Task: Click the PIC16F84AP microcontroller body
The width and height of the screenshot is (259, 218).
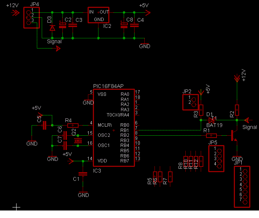Action: [x=114, y=128]
